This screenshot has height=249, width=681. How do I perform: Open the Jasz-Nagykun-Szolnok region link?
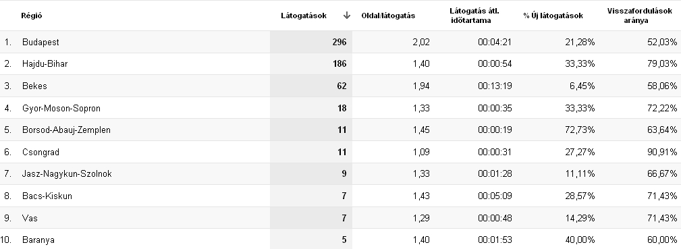(x=67, y=174)
